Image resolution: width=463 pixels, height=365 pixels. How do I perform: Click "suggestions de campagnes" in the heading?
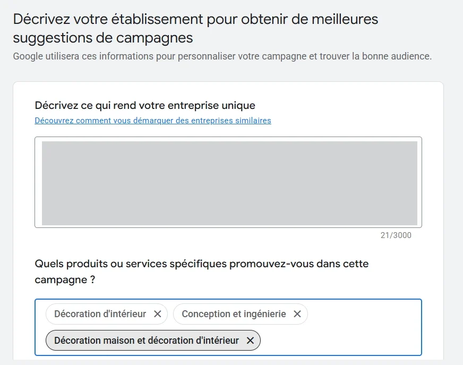[102, 38]
